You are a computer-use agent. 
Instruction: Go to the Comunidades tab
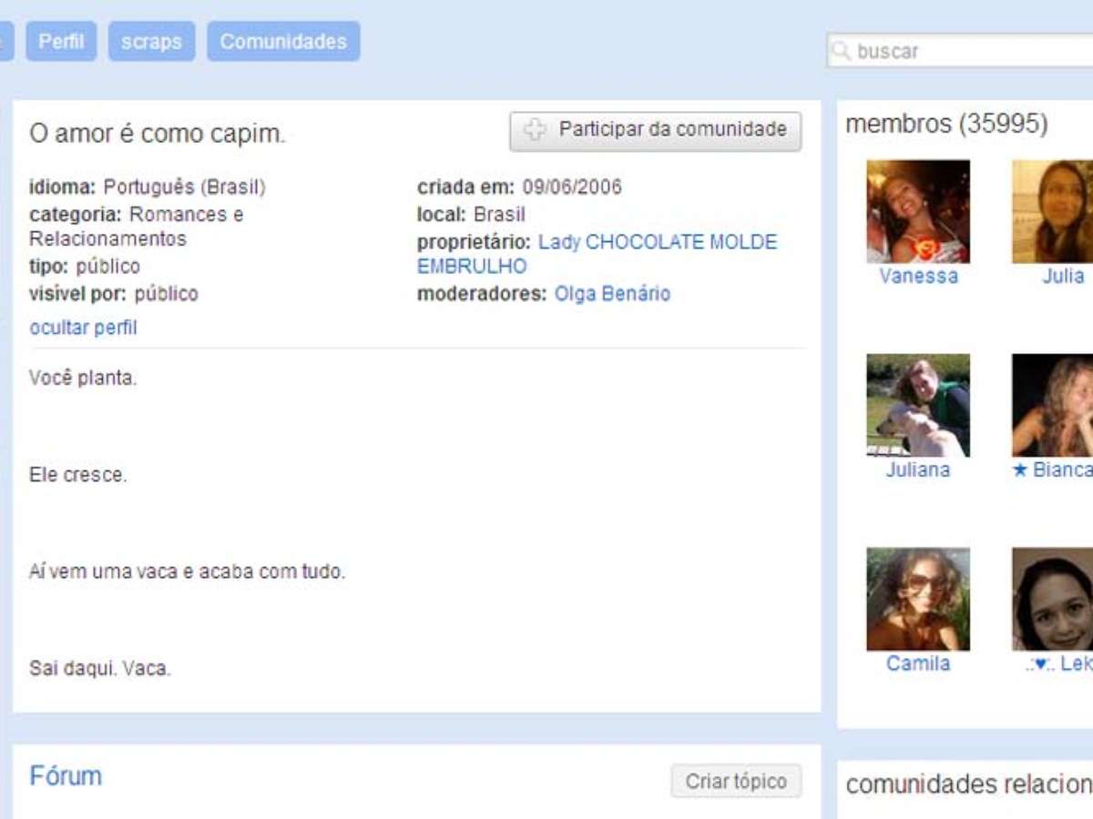point(283,42)
